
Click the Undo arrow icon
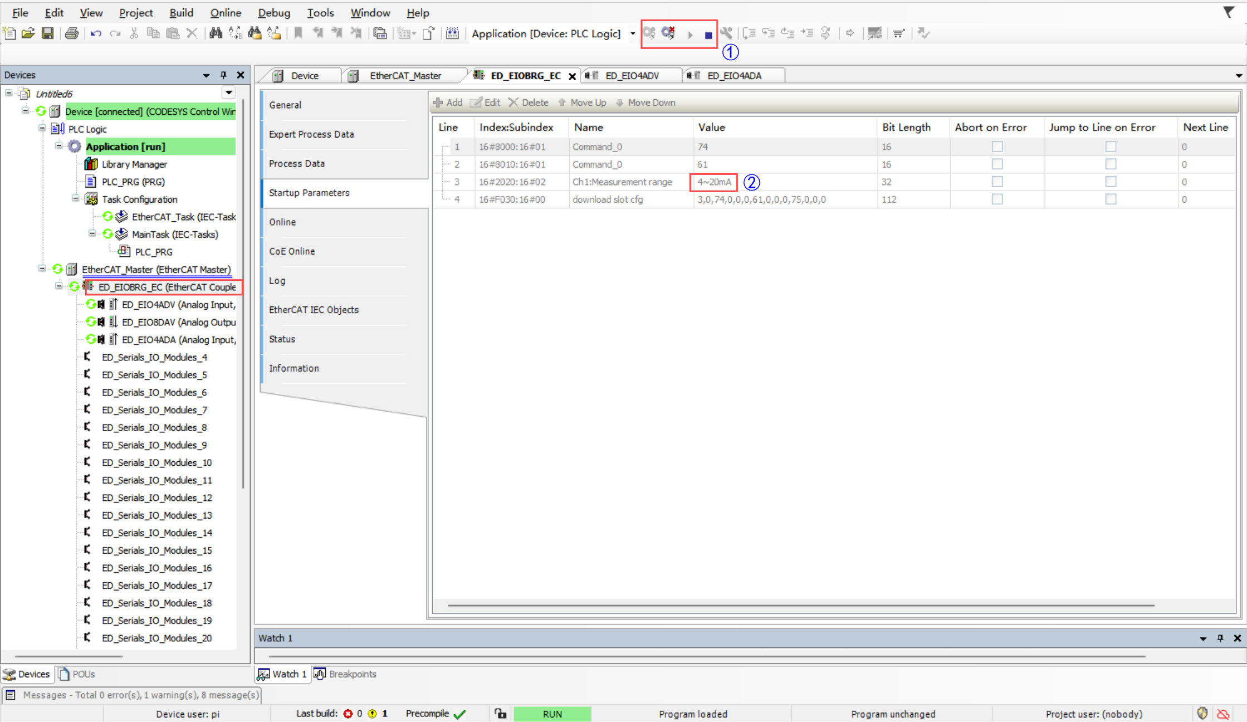pos(96,33)
